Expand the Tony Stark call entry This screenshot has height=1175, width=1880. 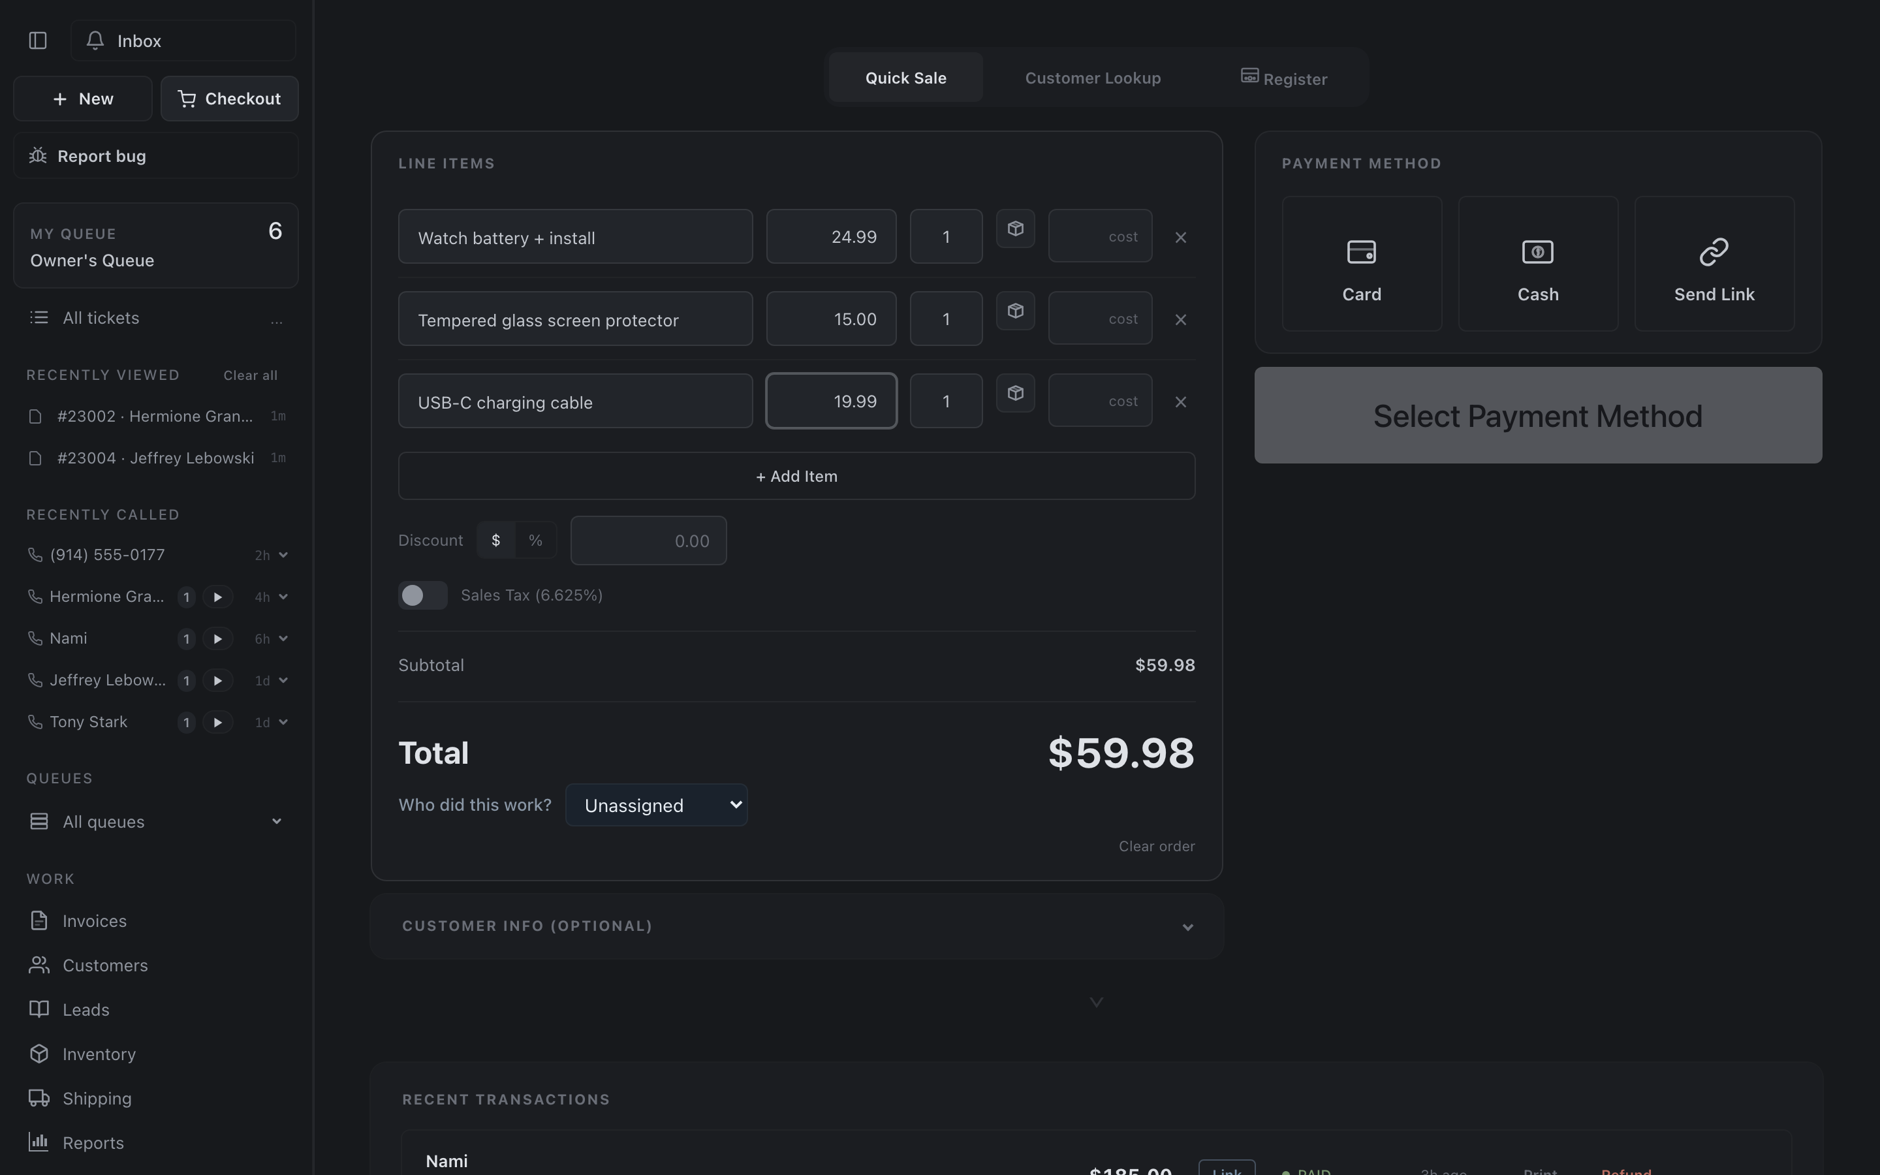283,723
